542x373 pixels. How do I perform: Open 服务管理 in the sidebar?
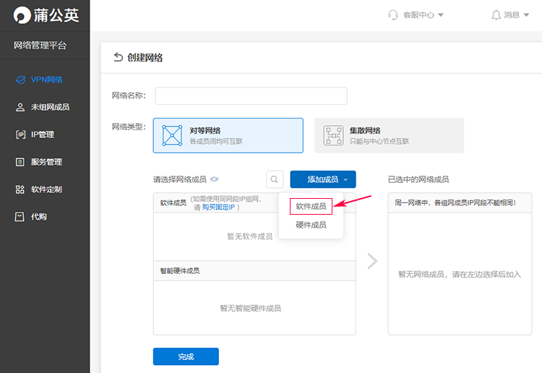[46, 162]
